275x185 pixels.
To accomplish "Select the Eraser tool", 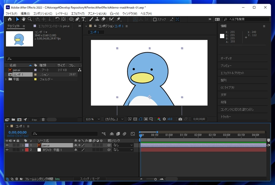I will point(103,19).
